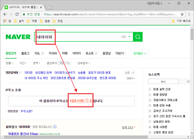This screenshot has height=139, width=194.
Task: Click the horizontal scrollbar at the bottom
Action: [x=76, y=137]
